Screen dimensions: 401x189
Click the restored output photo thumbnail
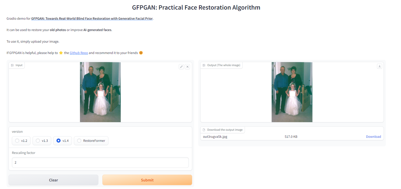[292, 92]
